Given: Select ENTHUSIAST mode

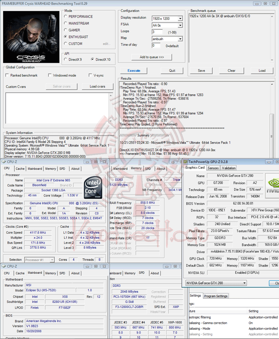Looking at the screenshot, I should coord(65,37).
